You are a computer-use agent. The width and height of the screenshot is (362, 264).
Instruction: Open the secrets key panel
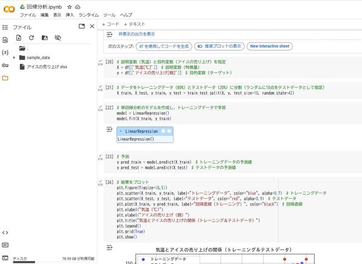(x=5, y=65)
